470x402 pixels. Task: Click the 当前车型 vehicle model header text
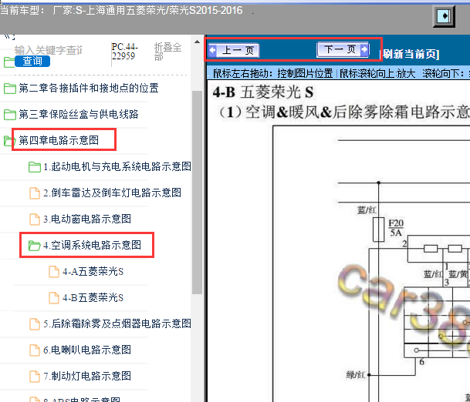point(121,11)
